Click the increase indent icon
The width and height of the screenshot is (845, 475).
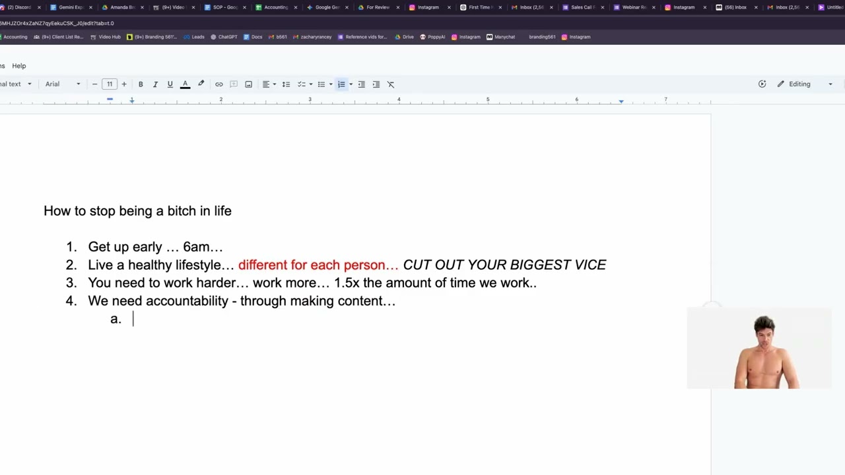(376, 84)
